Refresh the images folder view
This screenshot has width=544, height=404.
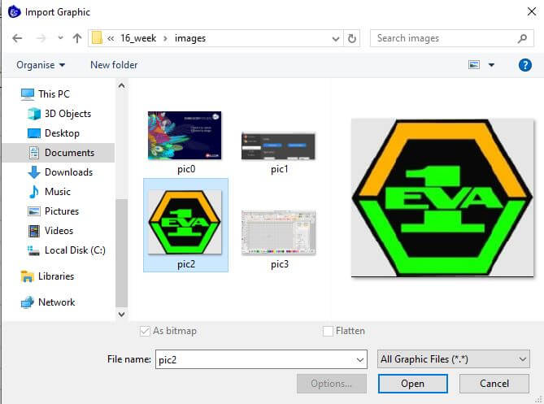point(352,38)
